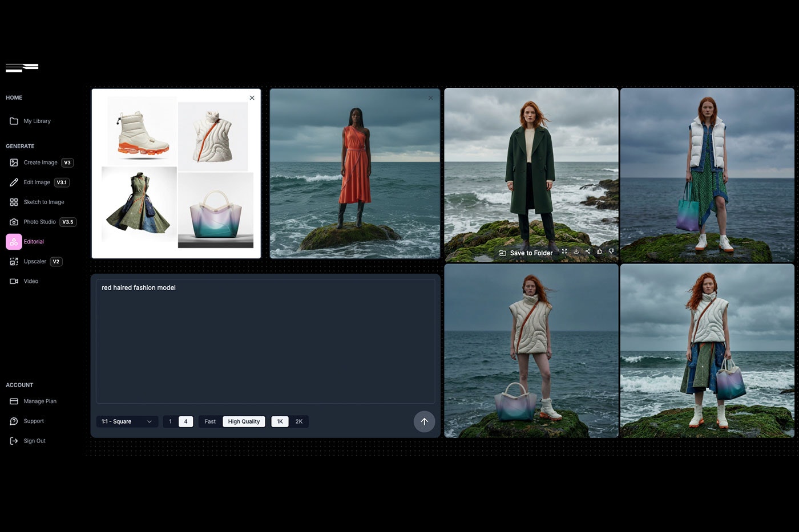
Task: Select the Edit Image V3.1 tool
Action: [x=37, y=182]
